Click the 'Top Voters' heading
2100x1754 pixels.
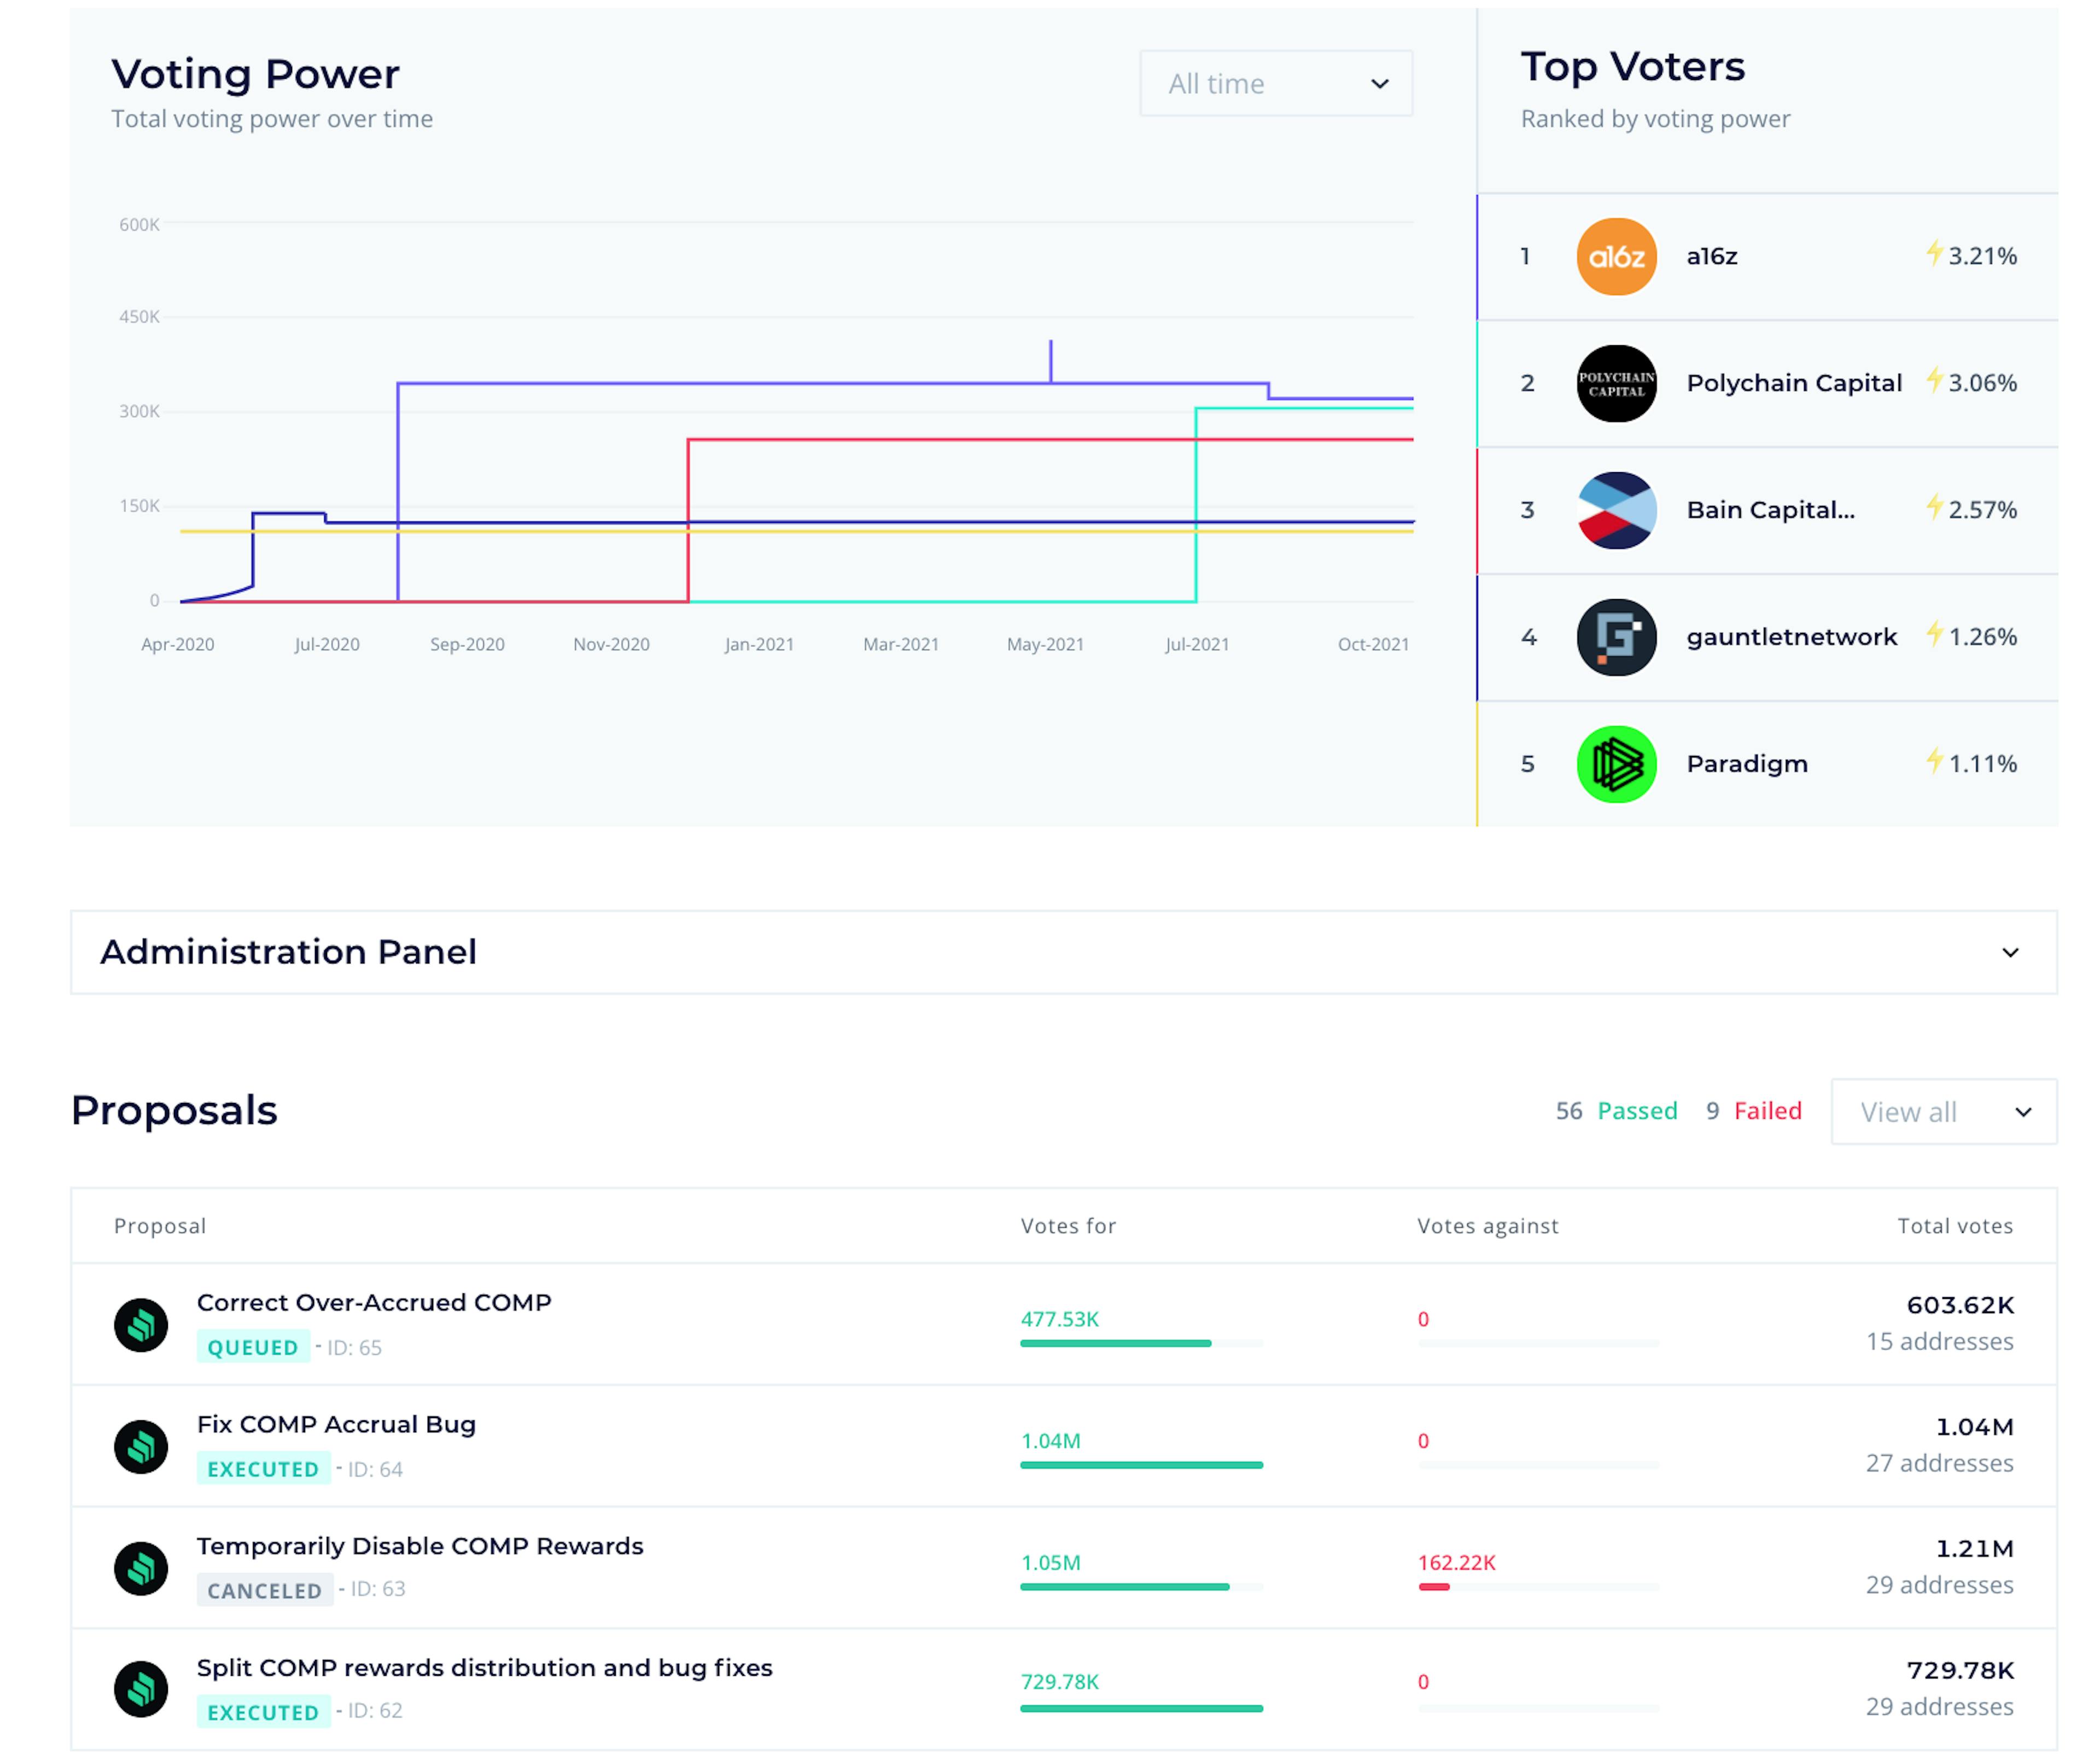pyautogui.click(x=1633, y=67)
